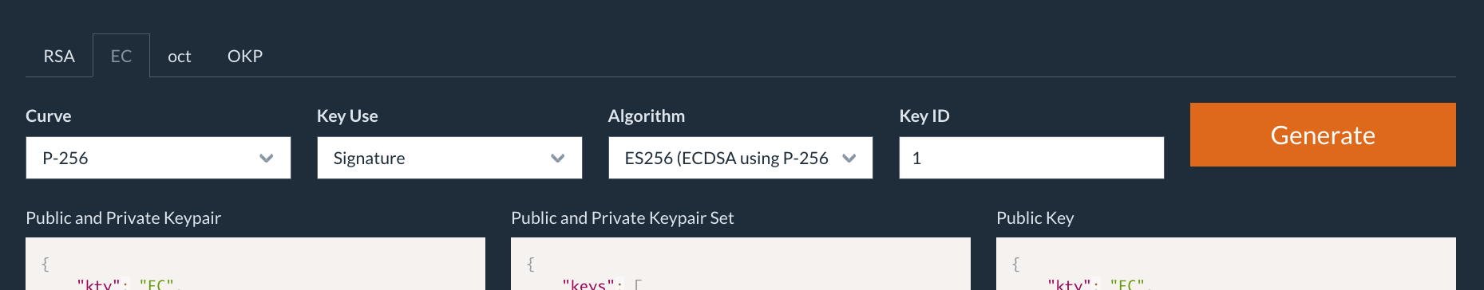Click inside the Public and Private Keypair code box

pos(255,264)
